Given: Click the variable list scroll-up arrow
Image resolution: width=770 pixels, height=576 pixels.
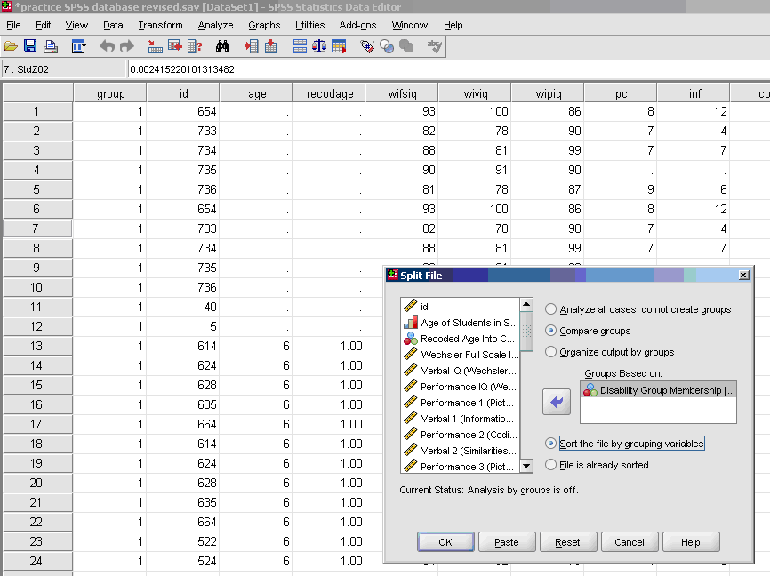Looking at the screenshot, I should [x=525, y=305].
